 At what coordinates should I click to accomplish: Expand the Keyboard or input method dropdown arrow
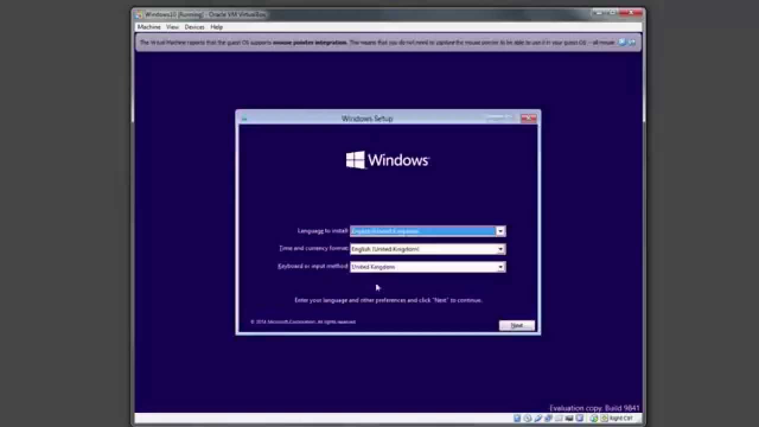500,267
